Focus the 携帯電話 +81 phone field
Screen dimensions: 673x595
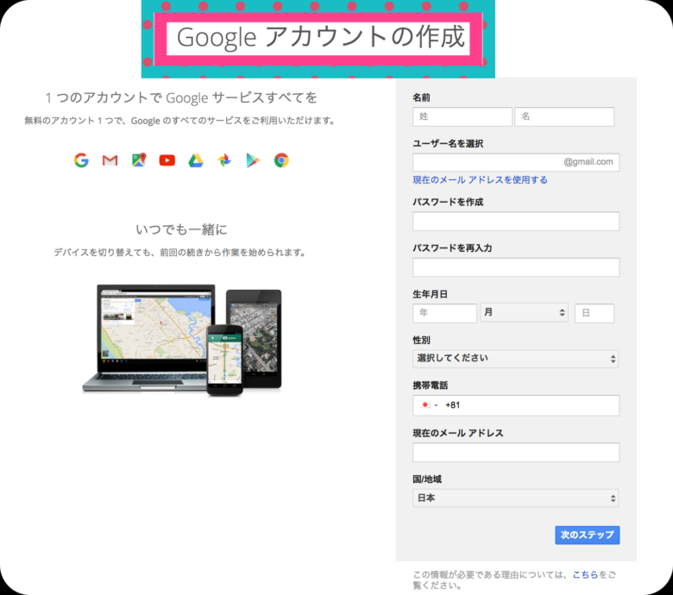click(516, 405)
